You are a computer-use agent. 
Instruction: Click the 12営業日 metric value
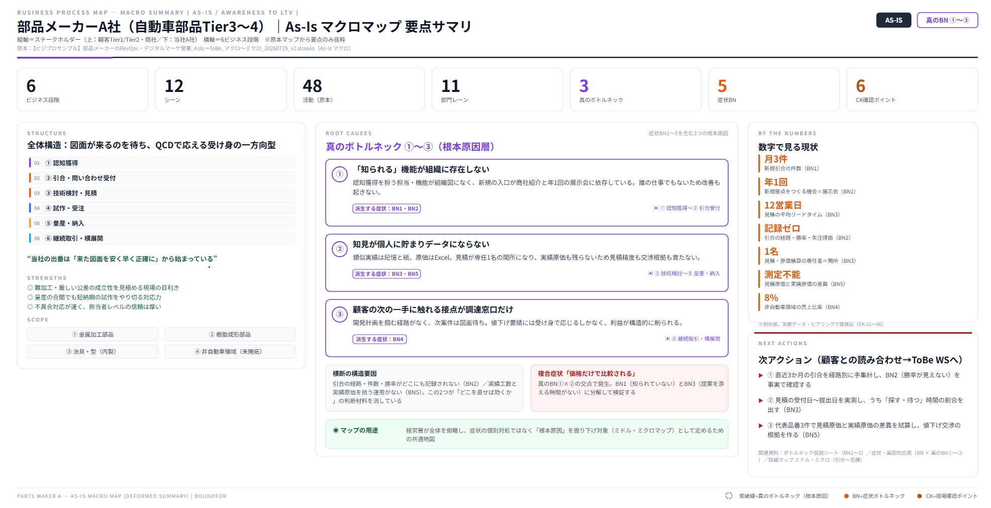[783, 206]
